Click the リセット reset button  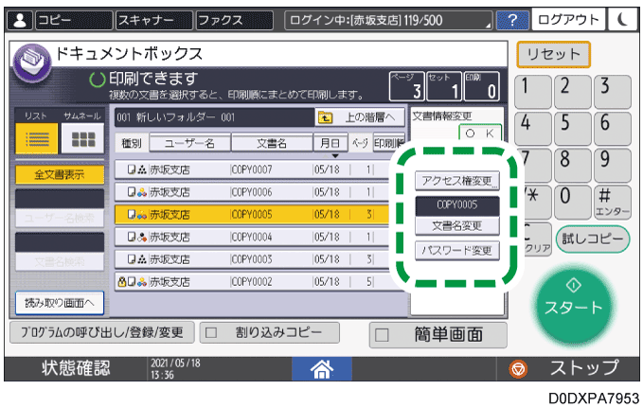click(553, 55)
